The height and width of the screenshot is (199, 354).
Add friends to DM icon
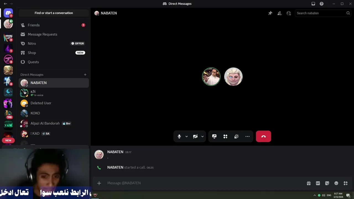tap(280, 13)
